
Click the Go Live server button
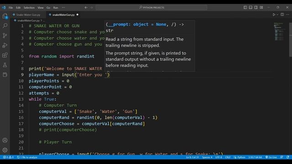pyautogui.click(x=271, y=157)
